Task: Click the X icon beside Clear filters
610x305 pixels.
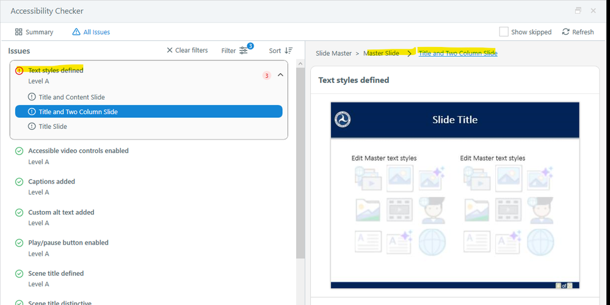Action: (170, 50)
